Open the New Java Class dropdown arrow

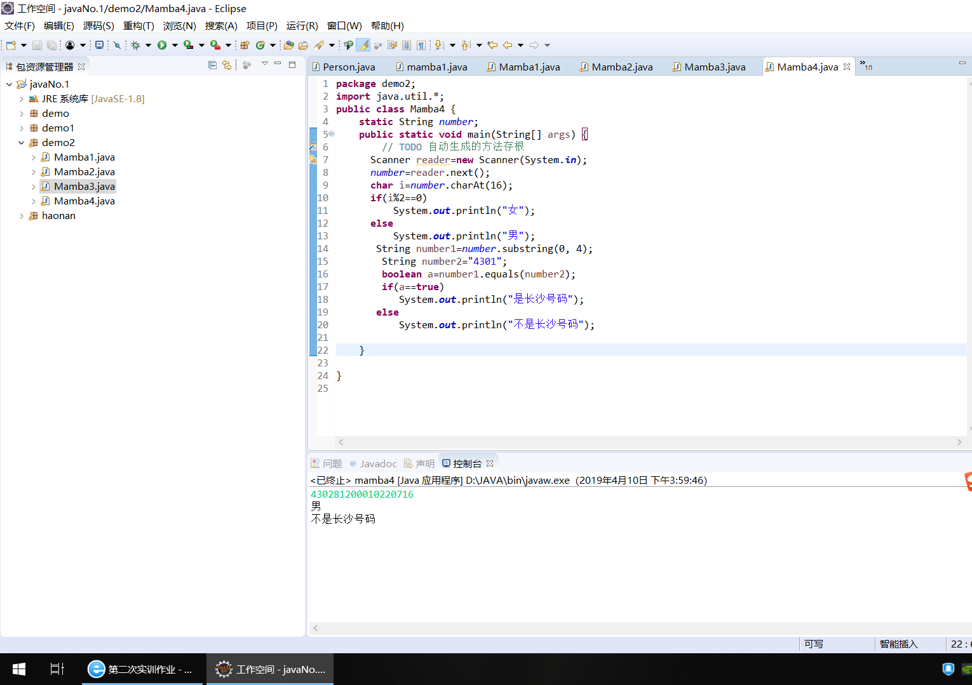tap(273, 45)
